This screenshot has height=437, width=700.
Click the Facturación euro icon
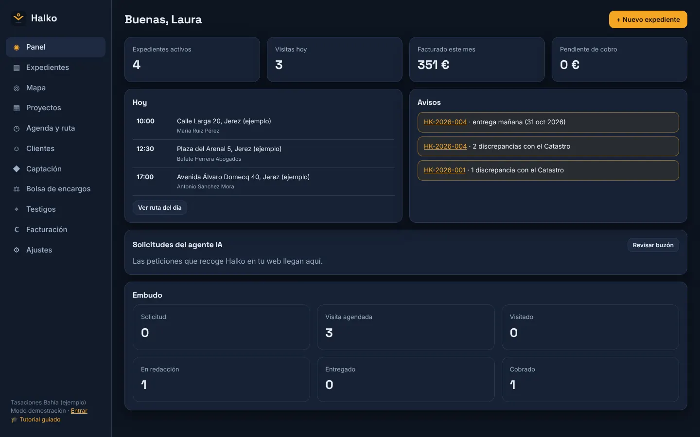point(17,230)
